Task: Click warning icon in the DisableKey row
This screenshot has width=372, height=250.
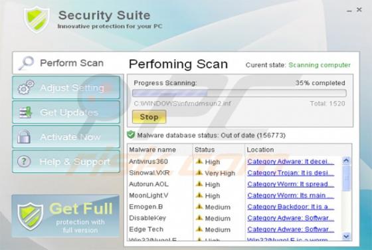Action: click(199, 217)
